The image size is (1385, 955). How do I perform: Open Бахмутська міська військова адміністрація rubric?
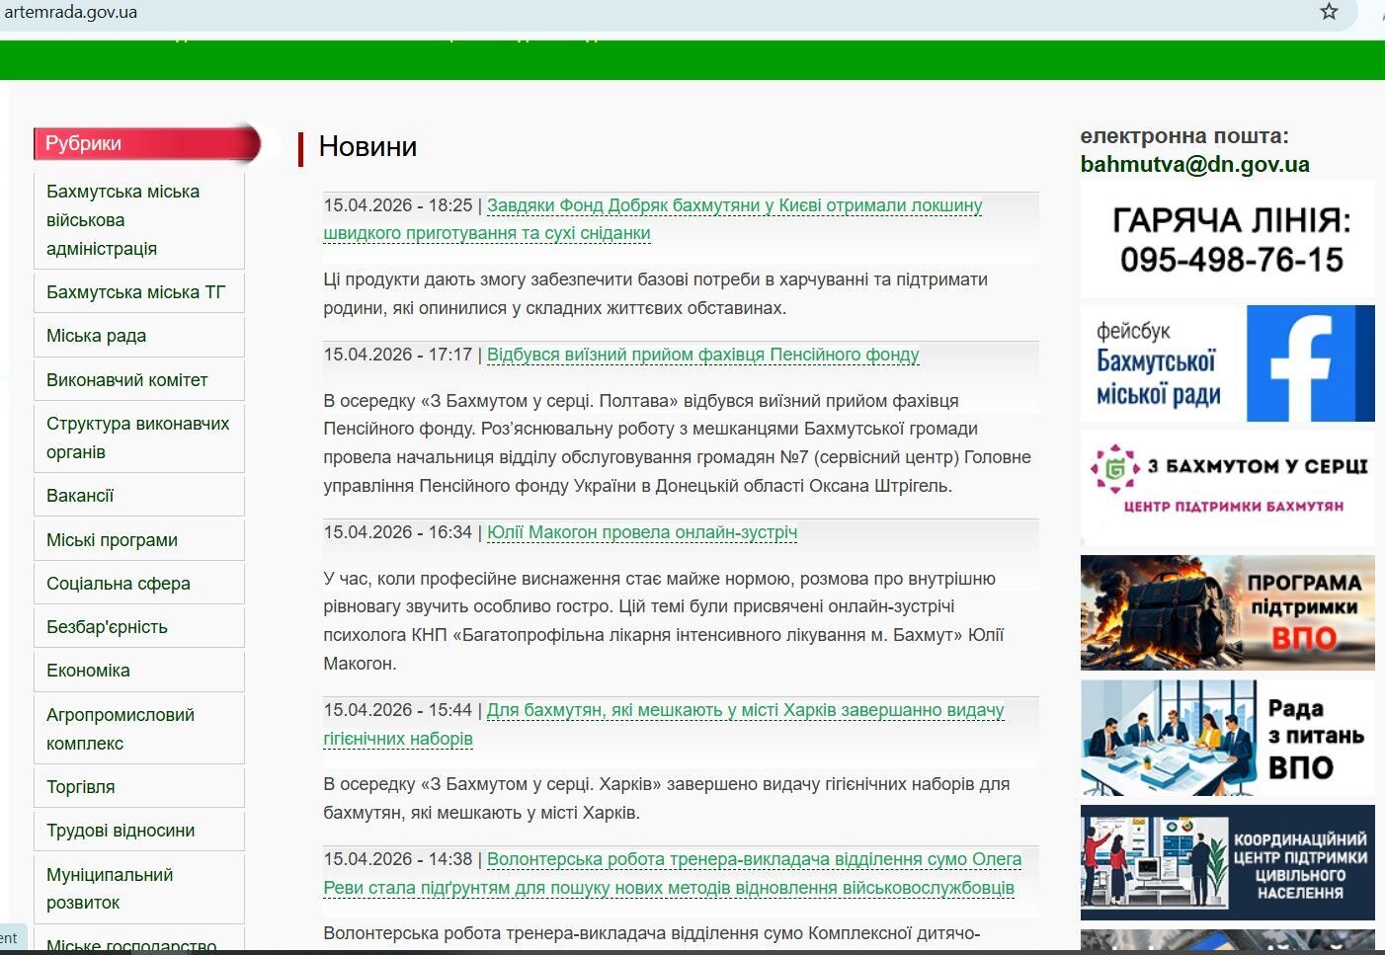point(122,219)
